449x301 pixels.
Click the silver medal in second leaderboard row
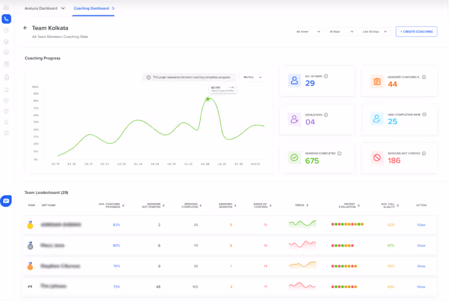pyautogui.click(x=30, y=245)
